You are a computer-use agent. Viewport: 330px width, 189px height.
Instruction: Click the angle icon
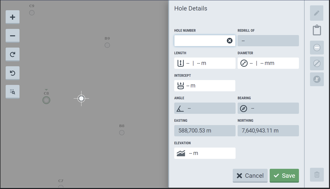click(180, 108)
